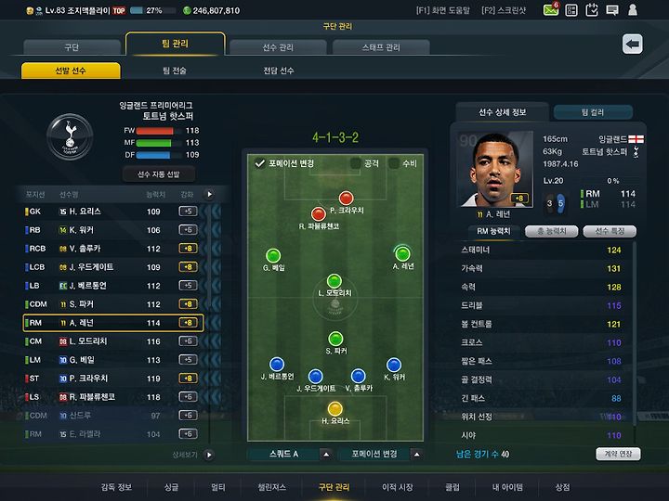
Task: Open the 팀 전술 sub-tab
Action: click(175, 71)
